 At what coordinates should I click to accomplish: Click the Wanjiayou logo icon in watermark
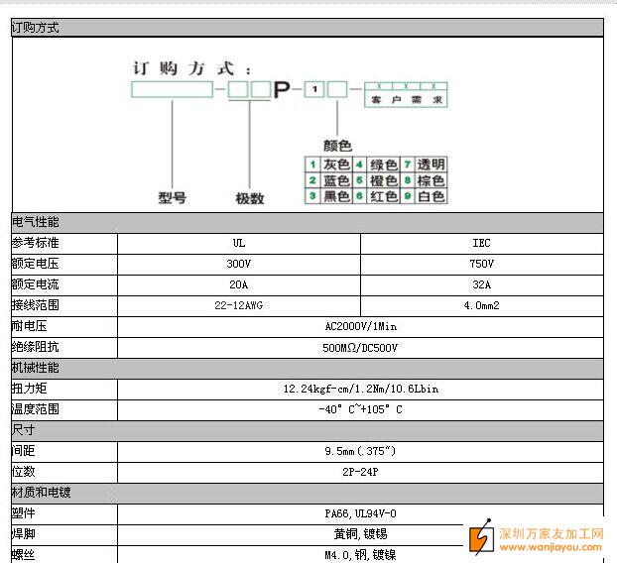tap(481, 537)
